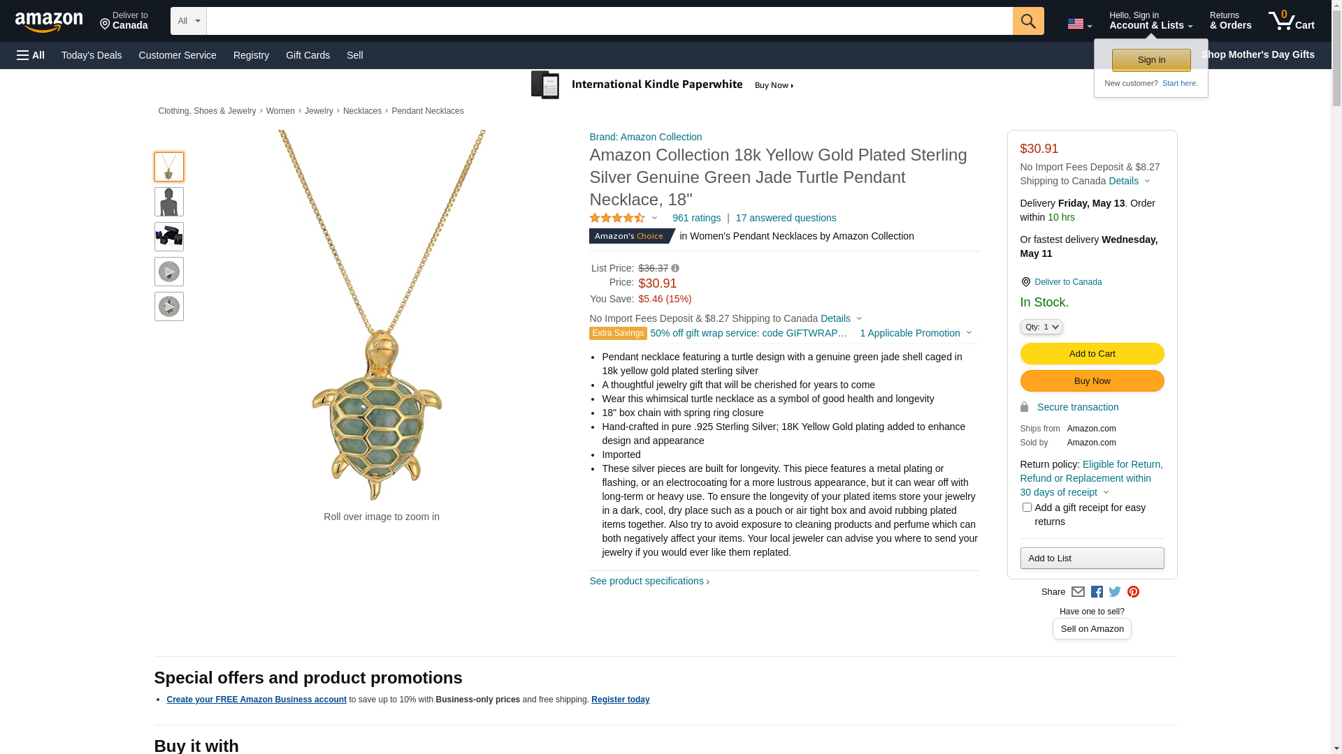
Task: Click the search magnifier button
Action: [1027, 21]
